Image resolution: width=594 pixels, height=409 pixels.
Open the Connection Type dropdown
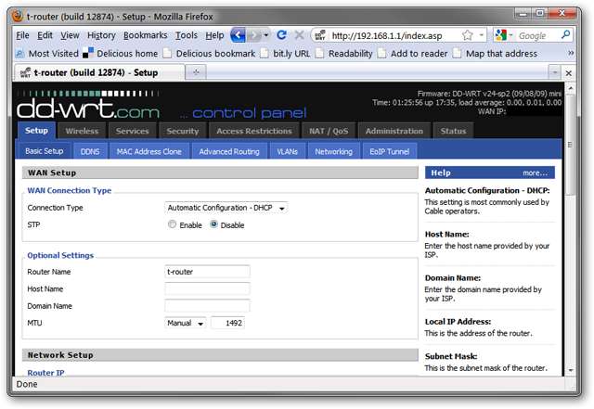point(226,208)
